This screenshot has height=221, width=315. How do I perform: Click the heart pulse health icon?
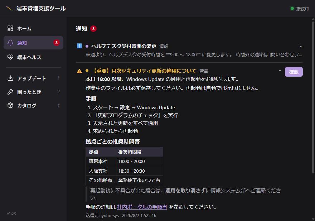10,57
